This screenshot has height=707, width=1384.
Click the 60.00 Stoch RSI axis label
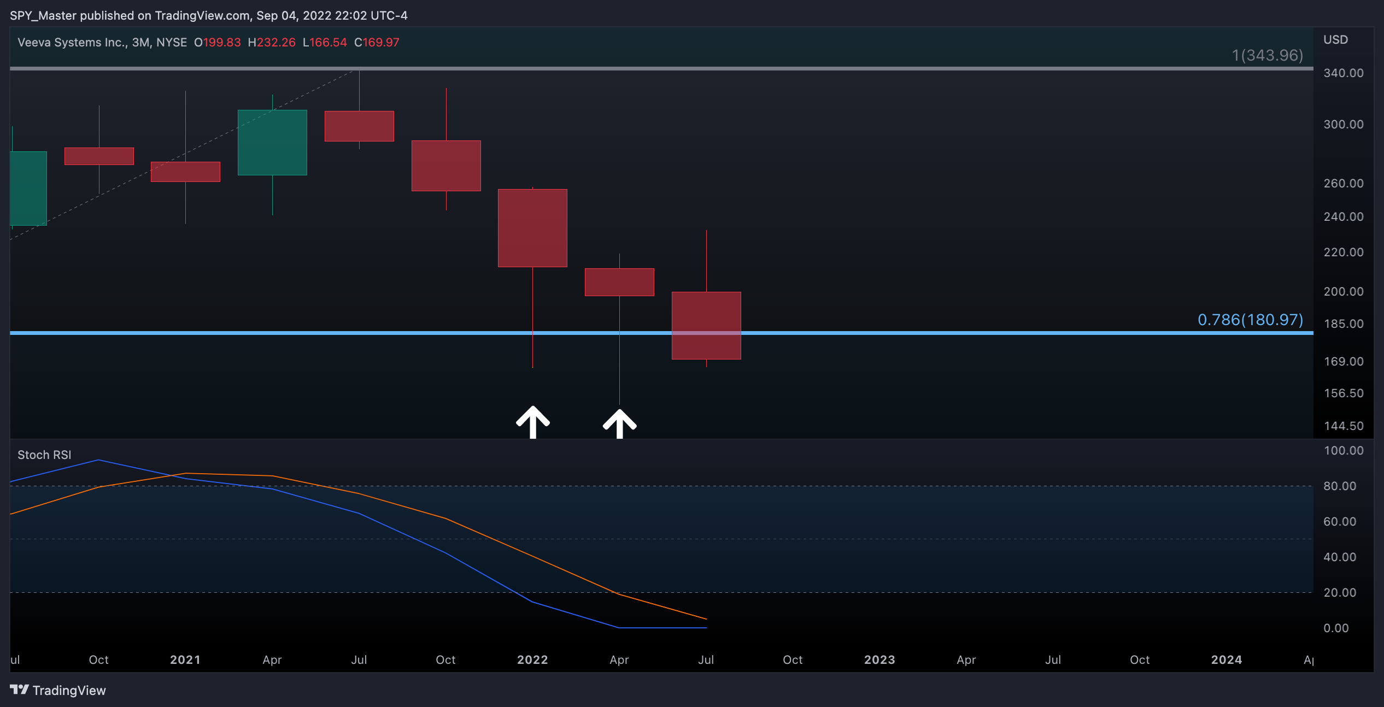pos(1340,522)
